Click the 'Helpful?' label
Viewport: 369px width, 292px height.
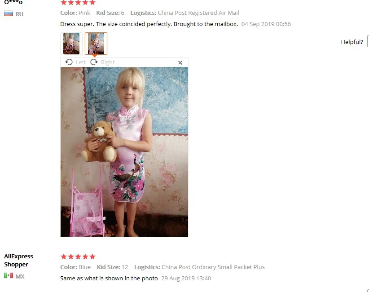(352, 42)
